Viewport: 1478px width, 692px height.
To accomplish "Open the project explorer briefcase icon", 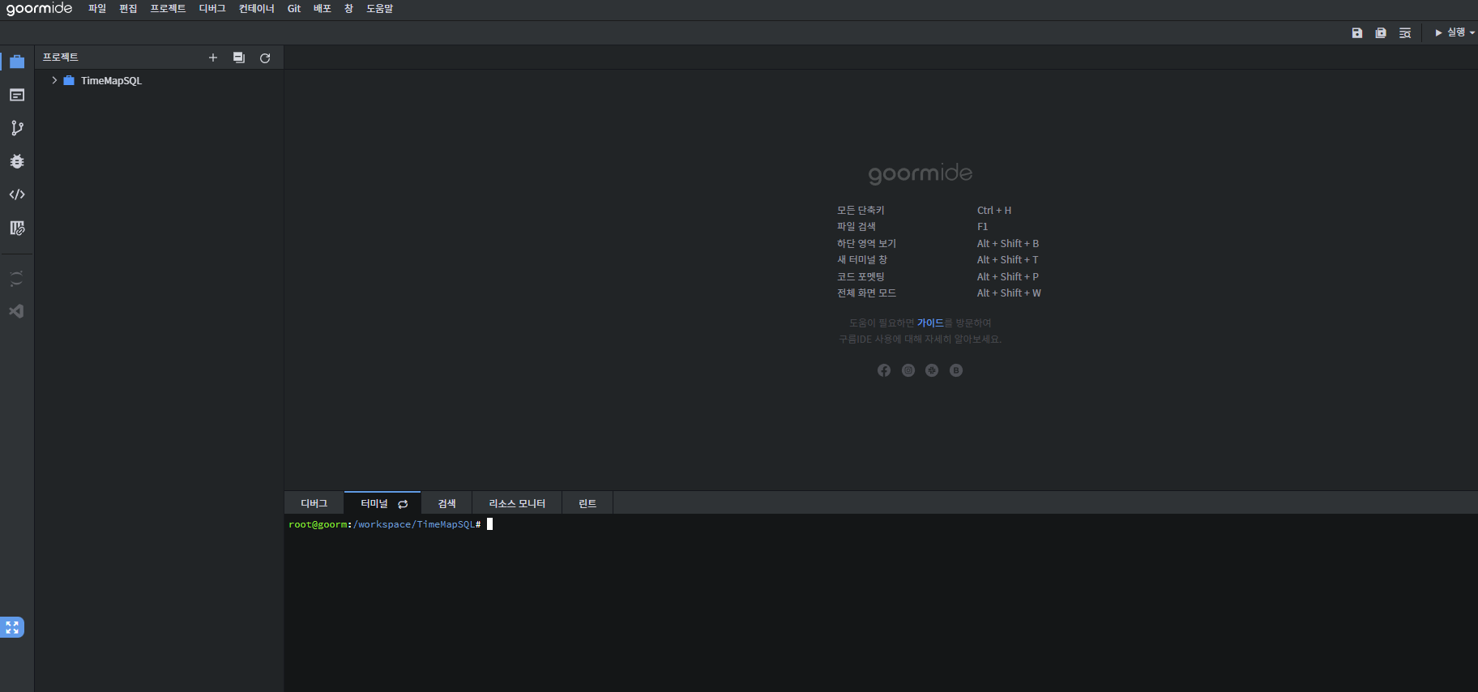I will 17,62.
